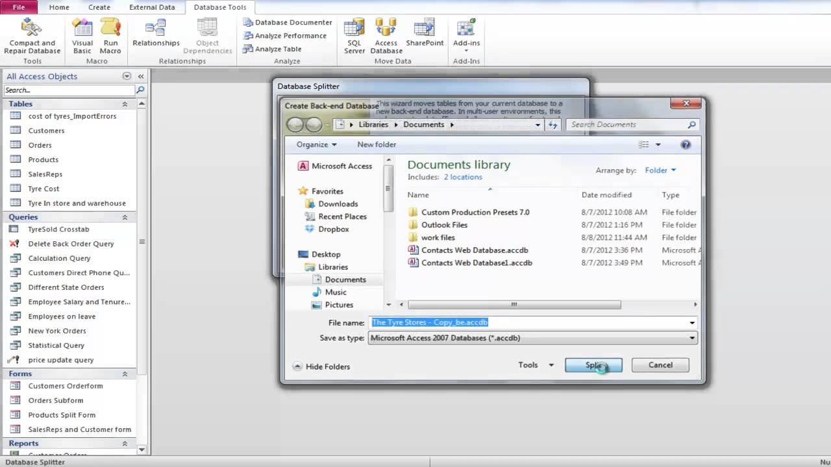The image size is (831, 467).
Task: Open Organize menu in dialog
Action: click(316, 145)
